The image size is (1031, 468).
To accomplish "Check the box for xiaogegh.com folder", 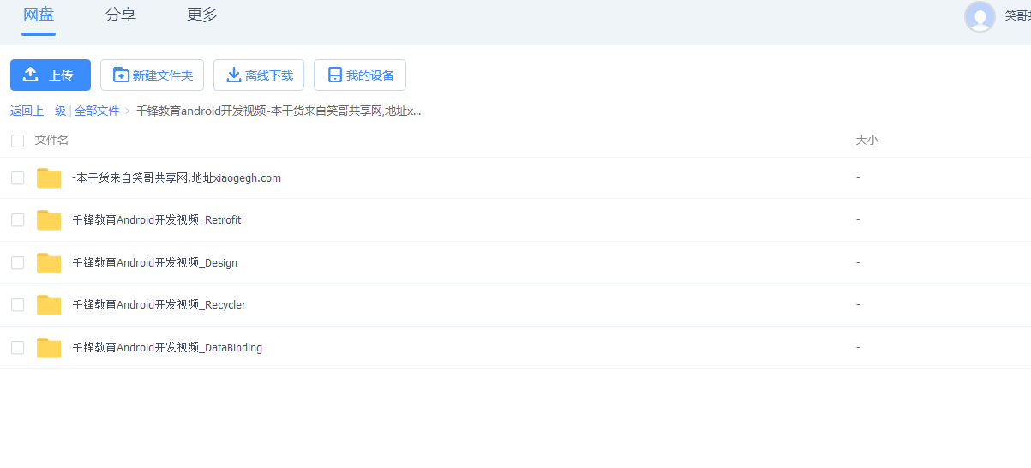I will (x=17, y=178).
